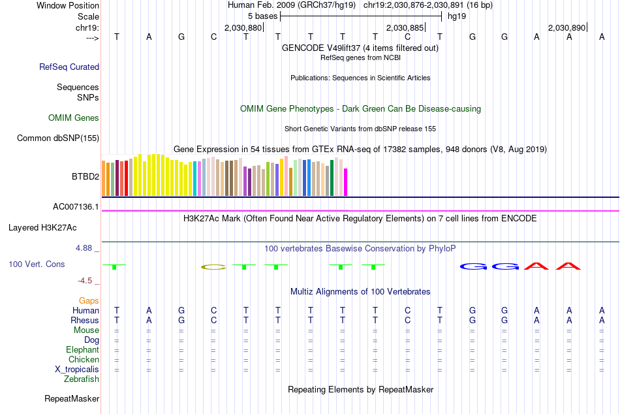Select the X_tropicalis alignment row label

(x=77, y=370)
